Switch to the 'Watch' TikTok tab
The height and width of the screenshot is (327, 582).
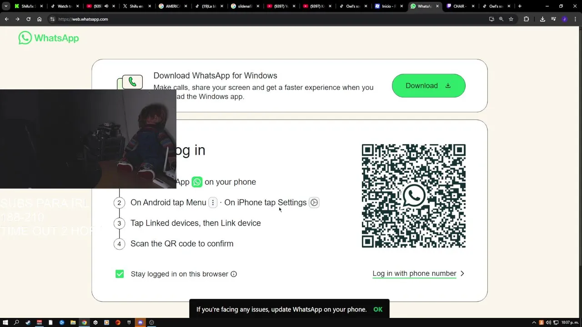click(65, 6)
